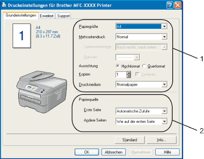Image resolution: width=204 pixels, height=159 pixels.
Task: Click the '210 x 297 mm' size text
Action: pyautogui.click(x=47, y=32)
